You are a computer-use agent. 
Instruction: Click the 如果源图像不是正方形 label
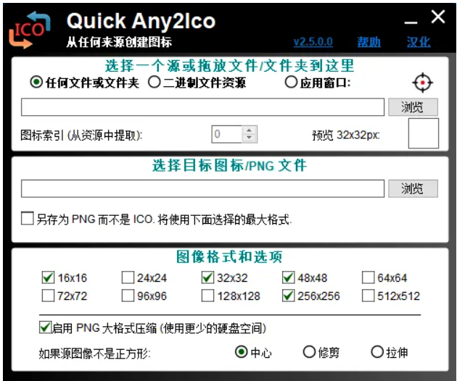94,353
